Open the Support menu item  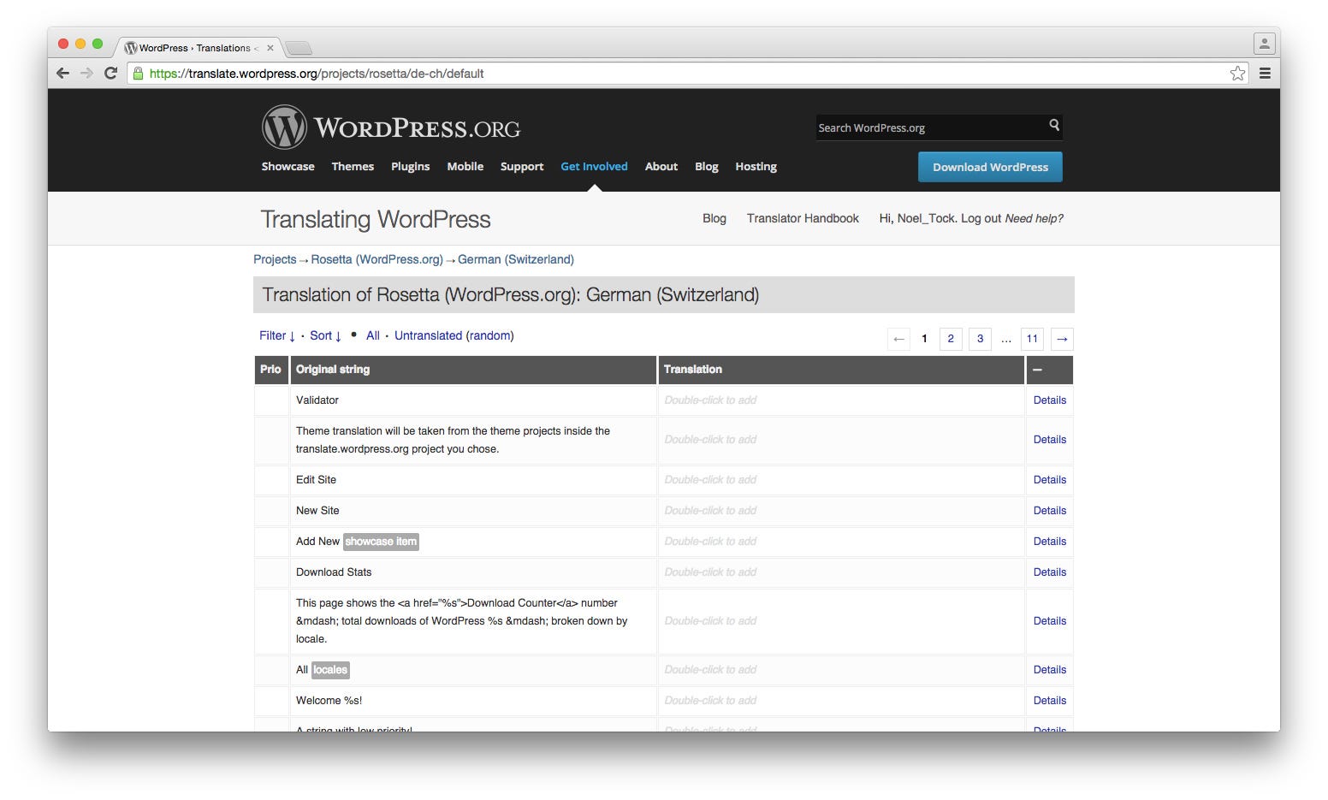(522, 166)
